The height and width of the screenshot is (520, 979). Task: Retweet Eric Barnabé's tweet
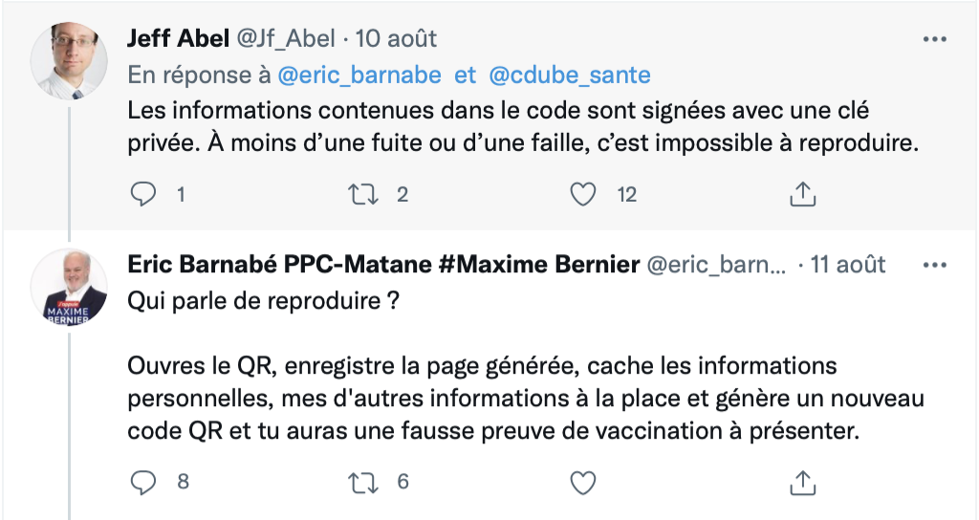(x=362, y=482)
